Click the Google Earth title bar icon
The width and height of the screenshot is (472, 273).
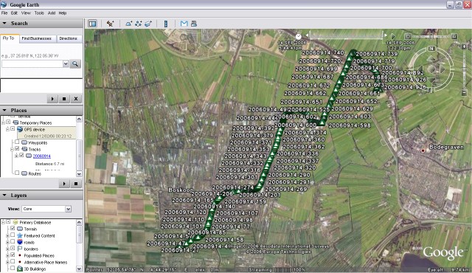click(4, 4)
